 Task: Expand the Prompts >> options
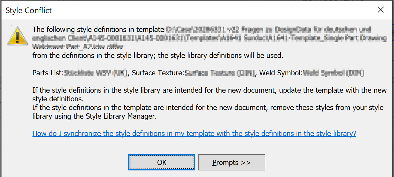[232, 162]
